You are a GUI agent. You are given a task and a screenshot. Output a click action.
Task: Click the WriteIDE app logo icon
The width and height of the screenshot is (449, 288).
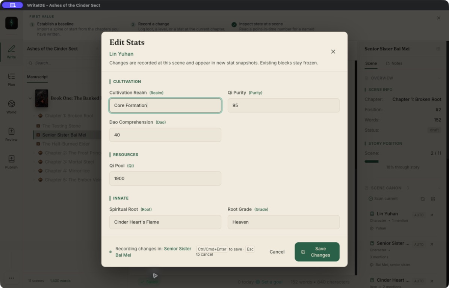click(11, 23)
